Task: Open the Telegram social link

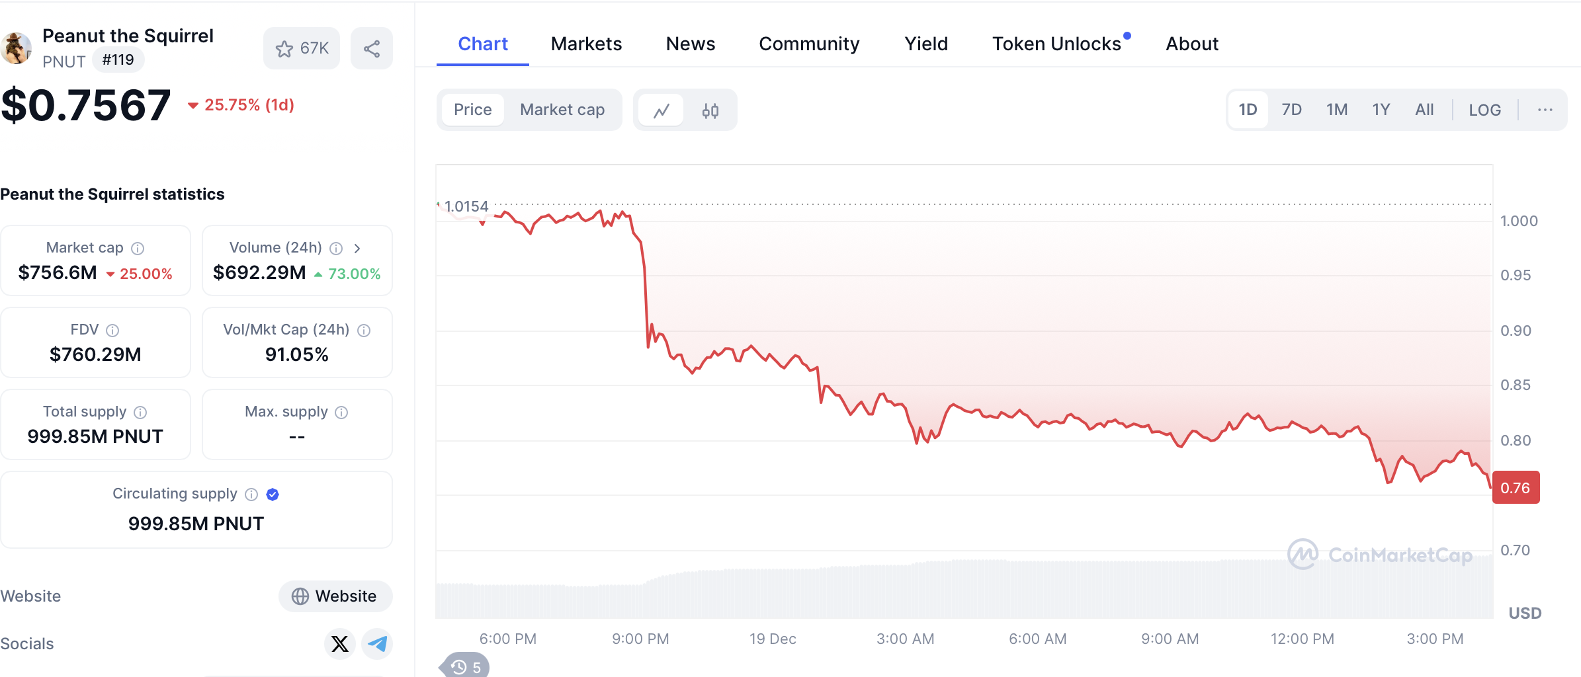Action: [378, 643]
